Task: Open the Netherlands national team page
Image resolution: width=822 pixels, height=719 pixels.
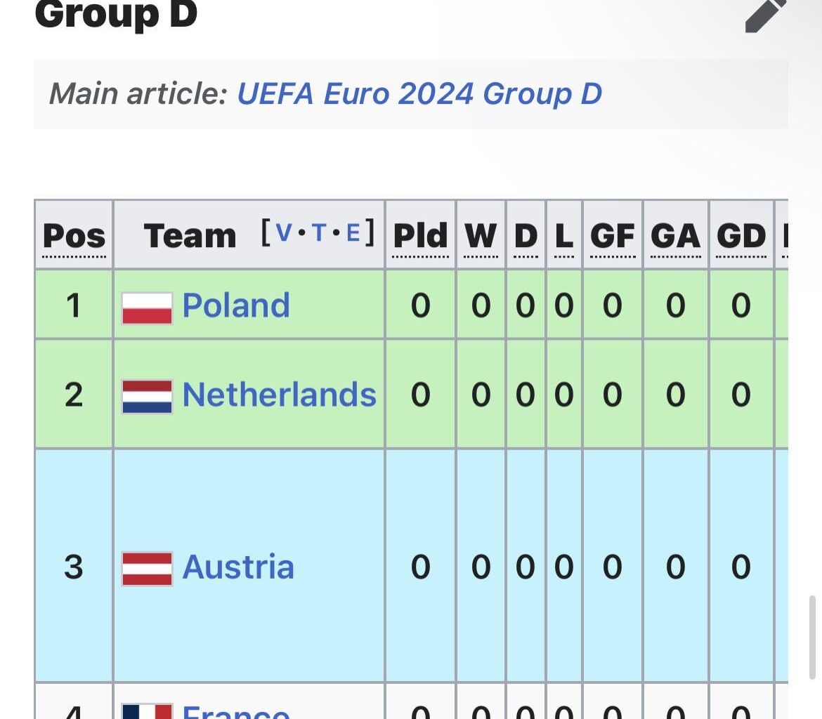Action: (279, 393)
